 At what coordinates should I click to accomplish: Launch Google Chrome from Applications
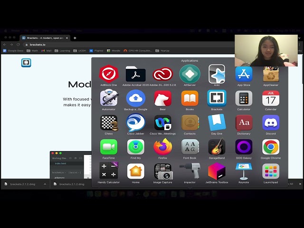(271, 147)
